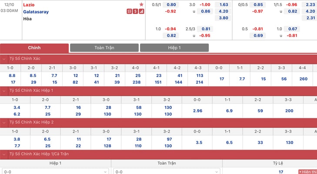Screen dimensions: 317x174
Task: Mark the Lazio match as favorite with the star
Action: point(141,4)
